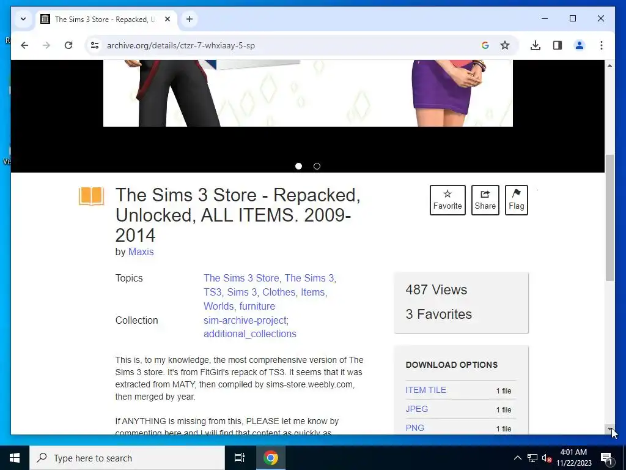Click the browser forward arrow
626x470 pixels.
[46, 45]
